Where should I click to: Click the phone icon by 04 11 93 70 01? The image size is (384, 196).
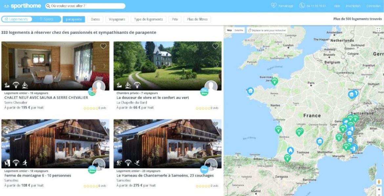pos(302,6)
